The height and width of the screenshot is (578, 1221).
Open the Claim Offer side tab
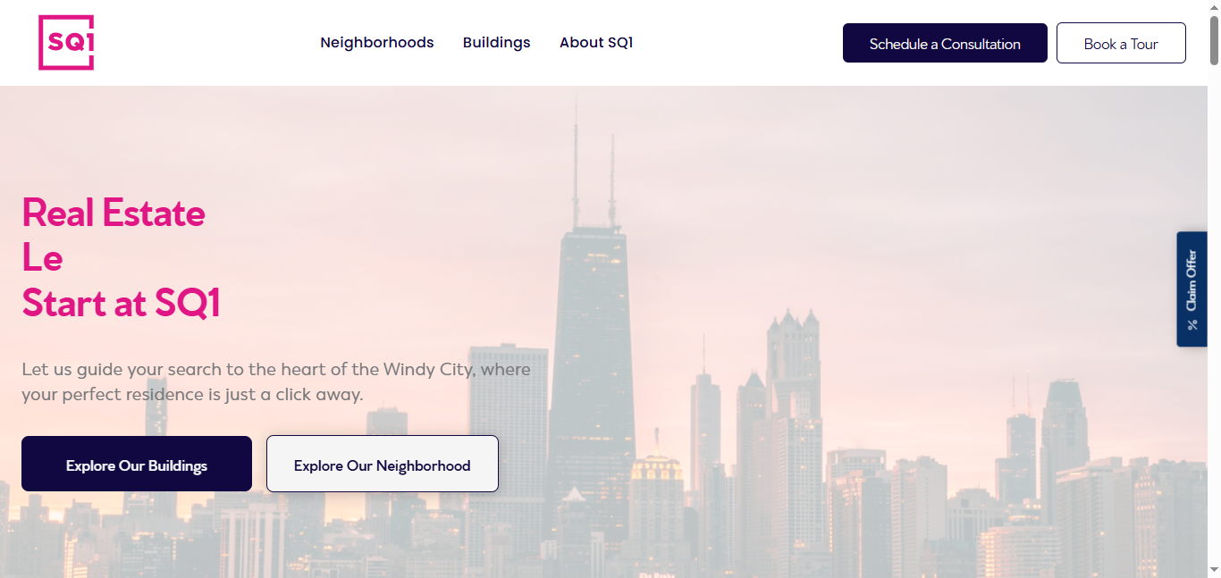pyautogui.click(x=1192, y=289)
